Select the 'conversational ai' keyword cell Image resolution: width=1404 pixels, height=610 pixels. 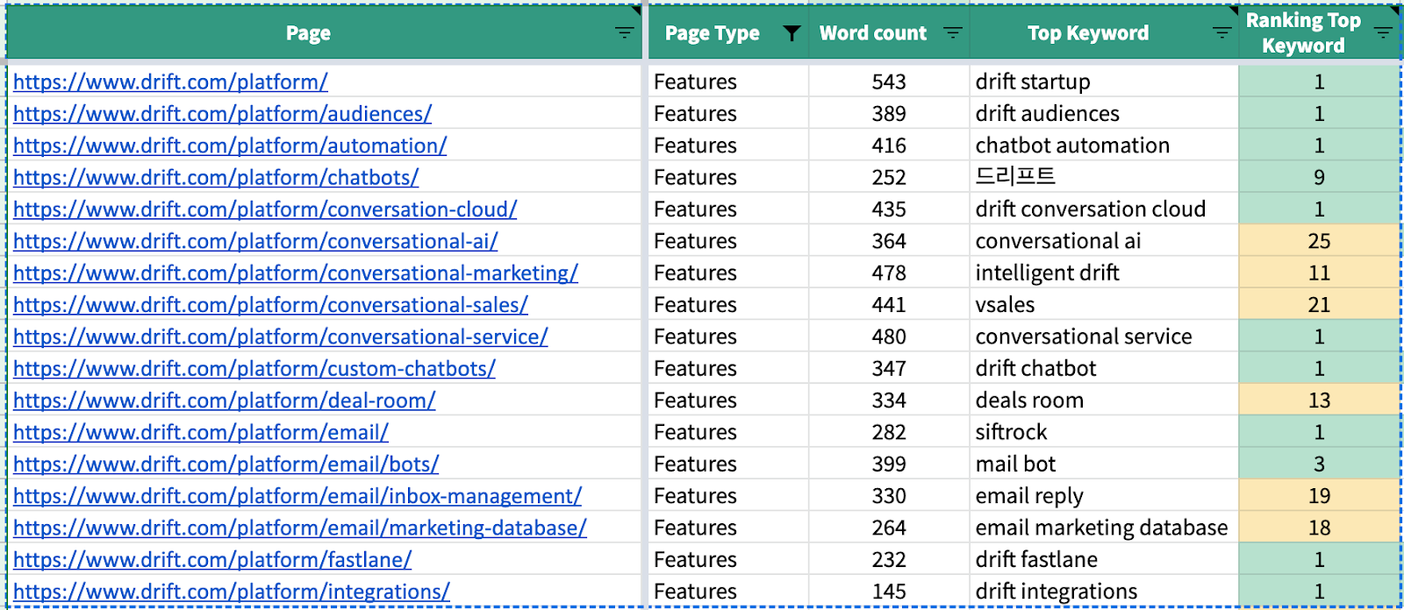tap(1104, 241)
